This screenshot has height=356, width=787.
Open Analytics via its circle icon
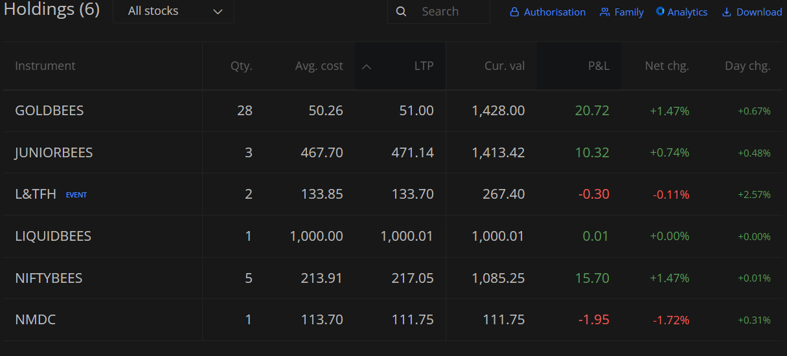pyautogui.click(x=660, y=12)
